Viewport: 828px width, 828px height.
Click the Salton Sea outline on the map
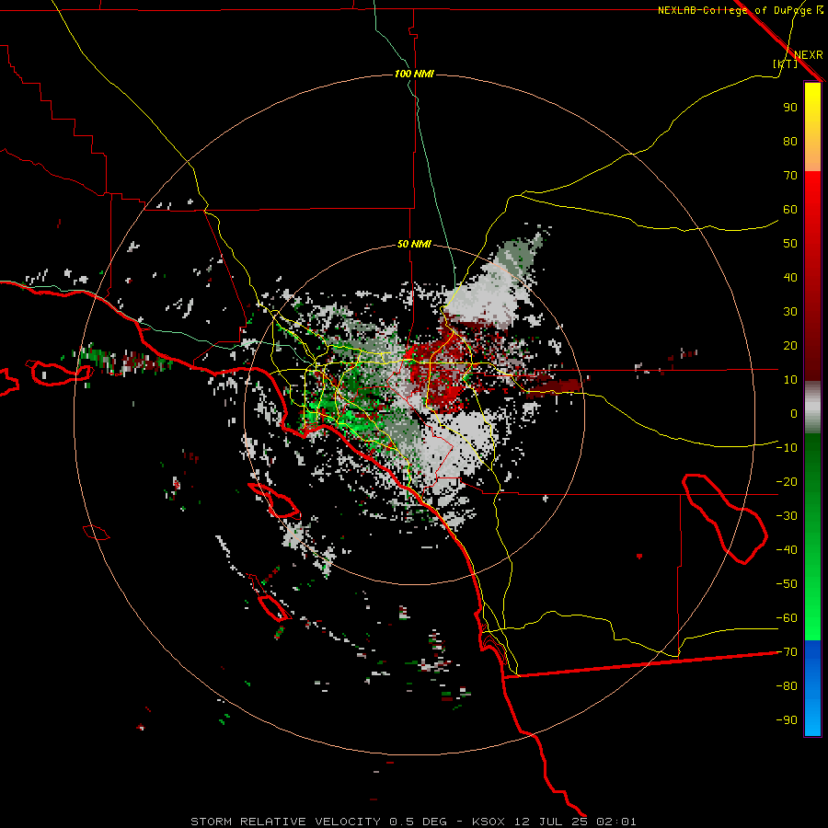[x=725, y=519]
